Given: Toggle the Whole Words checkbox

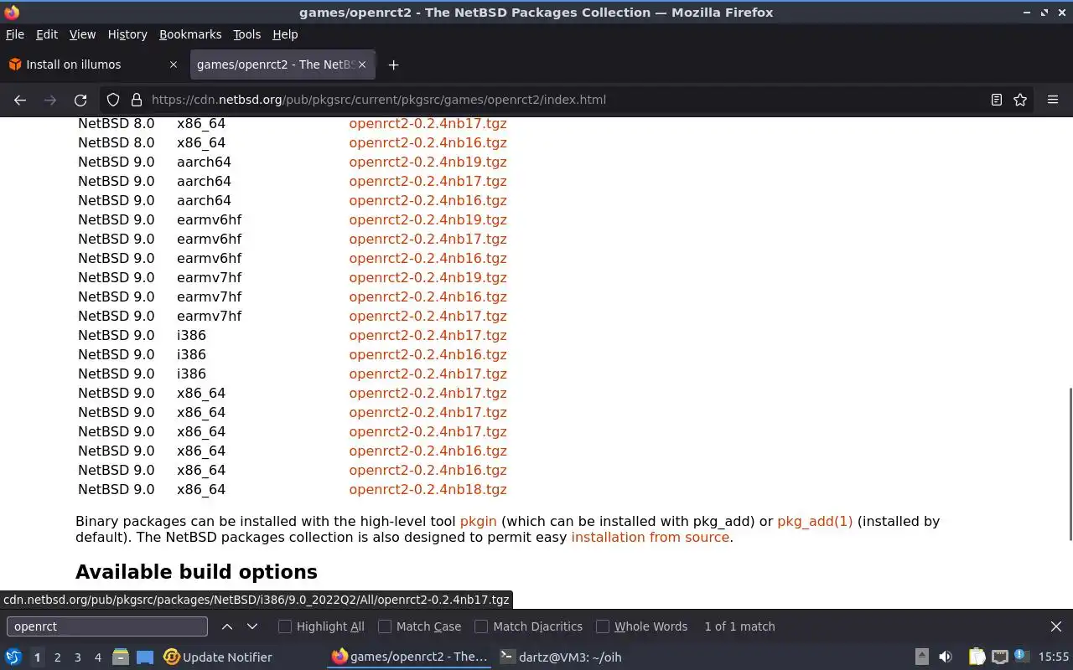Looking at the screenshot, I should pos(603,626).
